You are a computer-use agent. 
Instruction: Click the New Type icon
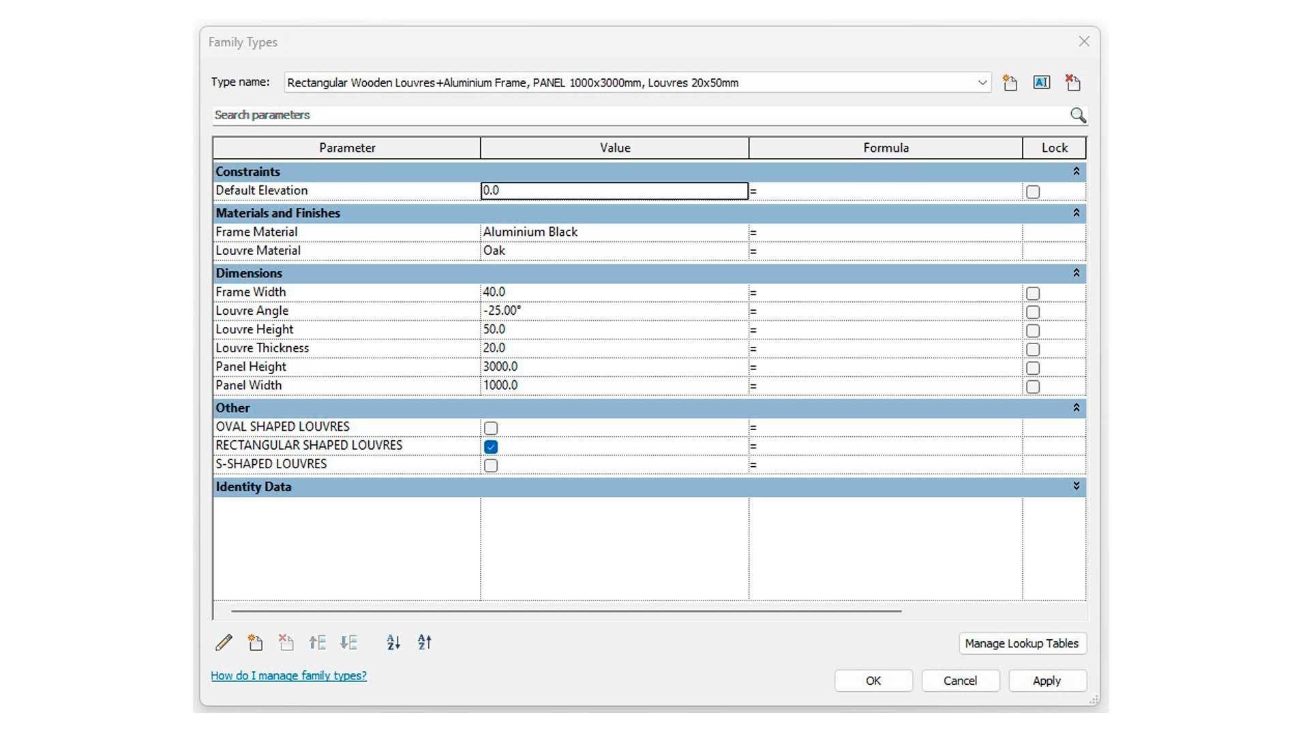(1010, 83)
